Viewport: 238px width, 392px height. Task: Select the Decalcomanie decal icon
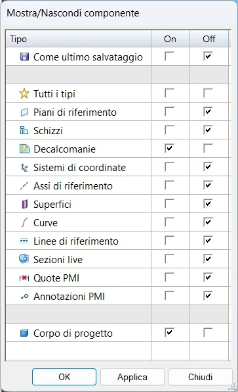click(x=24, y=149)
